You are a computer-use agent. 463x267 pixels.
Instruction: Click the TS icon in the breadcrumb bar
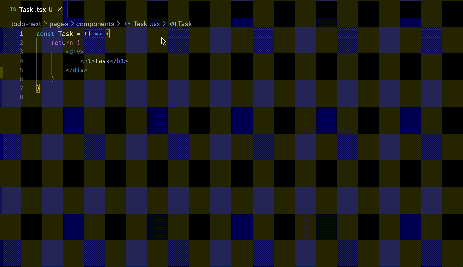128,24
